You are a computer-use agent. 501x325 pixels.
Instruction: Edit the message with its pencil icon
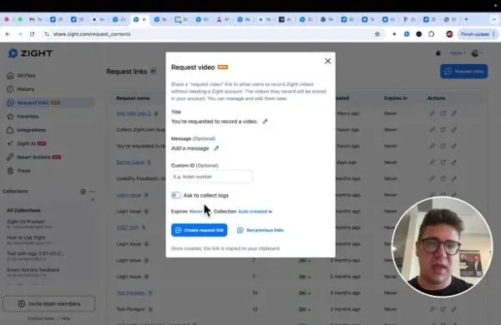[x=216, y=148]
